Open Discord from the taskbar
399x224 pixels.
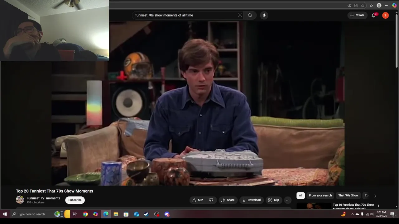tap(167, 214)
